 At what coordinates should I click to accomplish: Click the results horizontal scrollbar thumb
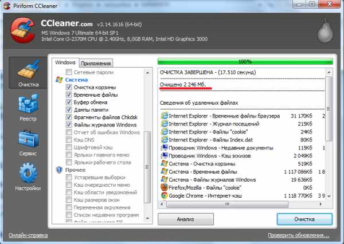(x=227, y=204)
